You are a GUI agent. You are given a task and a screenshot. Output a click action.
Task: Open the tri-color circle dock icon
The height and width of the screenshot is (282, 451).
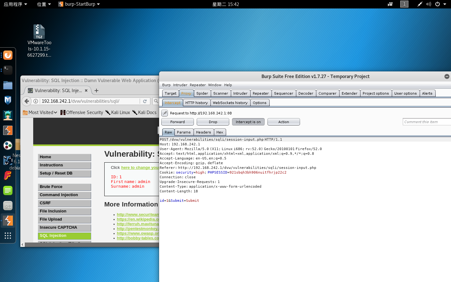pos(8,145)
